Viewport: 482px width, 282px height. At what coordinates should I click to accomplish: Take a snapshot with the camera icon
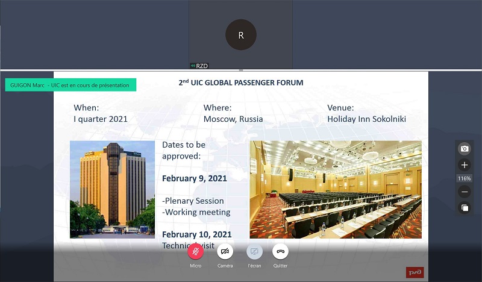(x=465, y=149)
